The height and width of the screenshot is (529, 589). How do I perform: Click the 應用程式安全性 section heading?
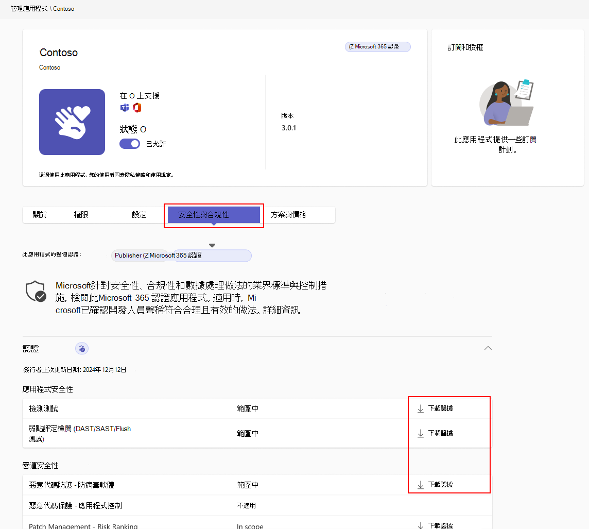click(x=48, y=389)
